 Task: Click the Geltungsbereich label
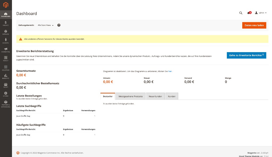point(26,25)
